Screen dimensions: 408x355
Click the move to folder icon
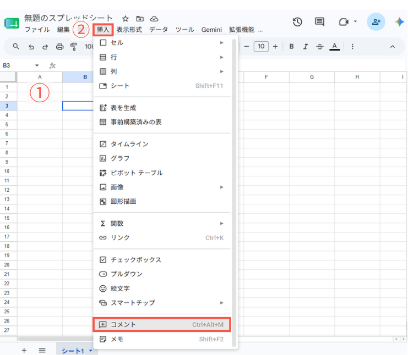(140, 19)
